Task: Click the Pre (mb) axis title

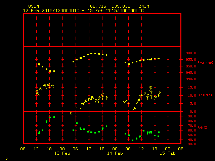Action: [x=205, y=63]
